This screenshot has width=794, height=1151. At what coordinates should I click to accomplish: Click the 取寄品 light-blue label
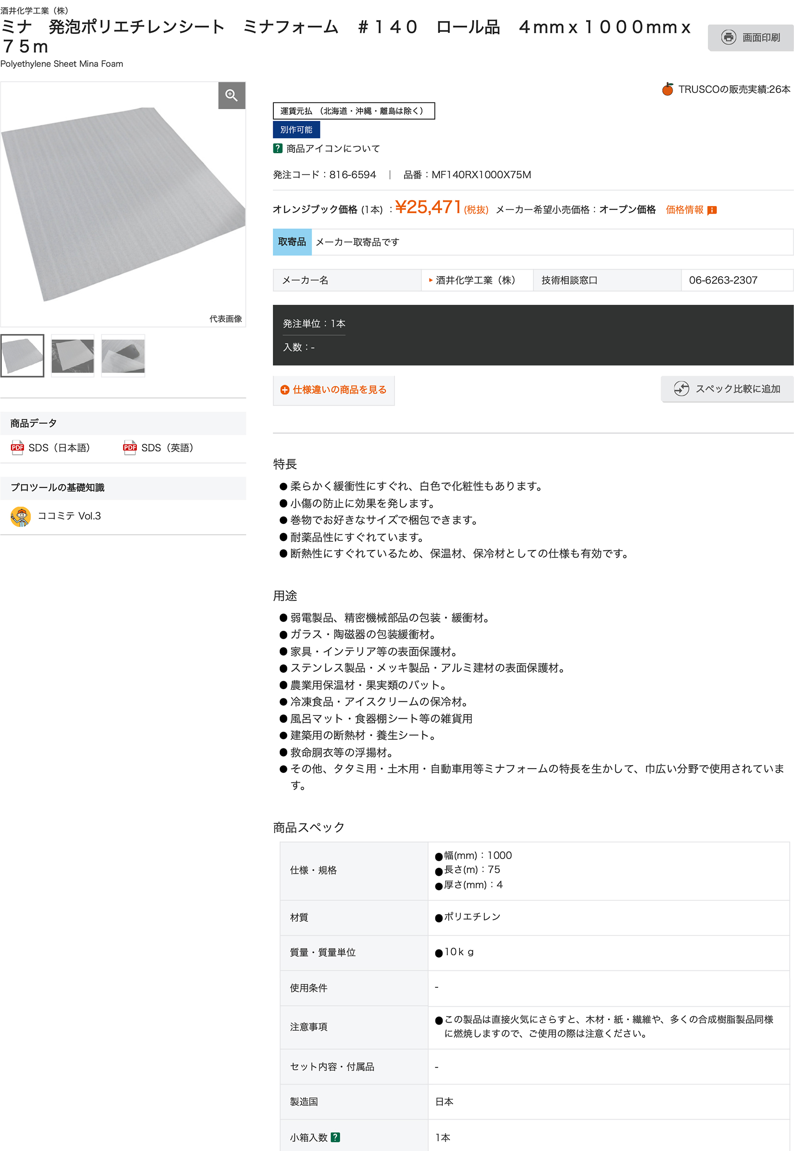tap(292, 242)
